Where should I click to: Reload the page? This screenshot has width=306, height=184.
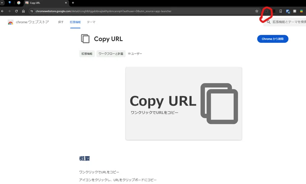16,11
